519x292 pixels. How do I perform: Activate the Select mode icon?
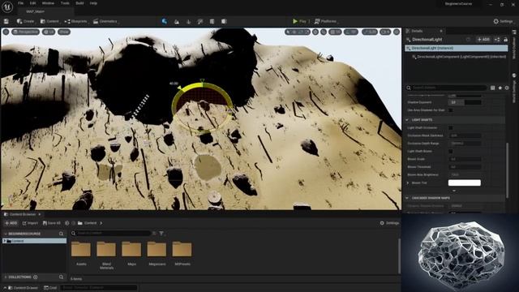[165, 21]
